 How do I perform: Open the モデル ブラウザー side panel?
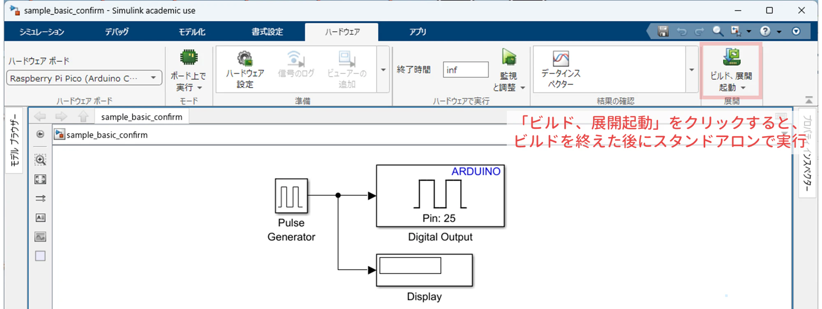14,140
